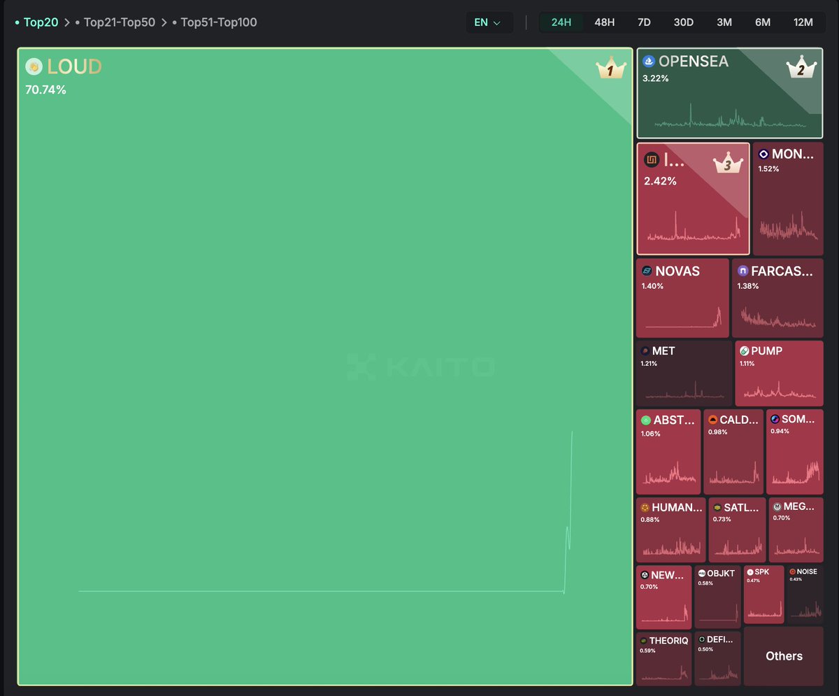Click the FARCAS... purple logo icon

click(743, 271)
